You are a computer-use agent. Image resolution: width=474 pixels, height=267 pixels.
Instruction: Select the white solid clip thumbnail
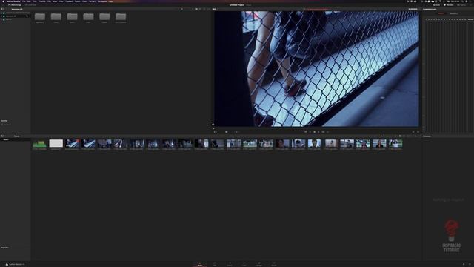pos(56,143)
